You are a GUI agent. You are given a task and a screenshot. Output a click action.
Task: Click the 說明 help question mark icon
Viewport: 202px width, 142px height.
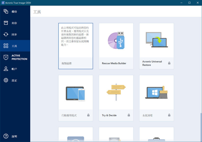click(x=6, y=136)
